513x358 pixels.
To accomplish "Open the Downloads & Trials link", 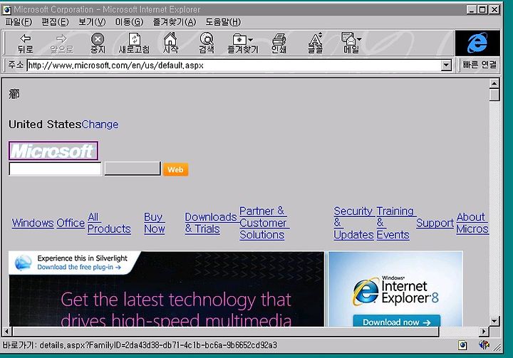I will (211, 223).
